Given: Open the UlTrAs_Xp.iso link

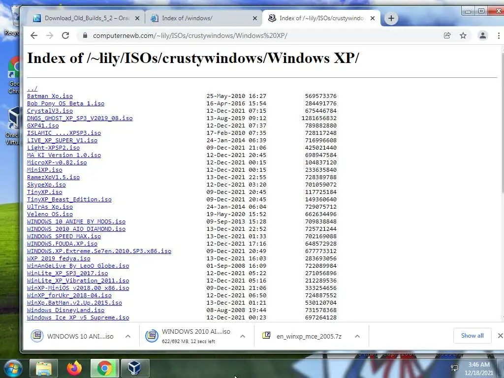Looking at the screenshot, I should (50, 207).
